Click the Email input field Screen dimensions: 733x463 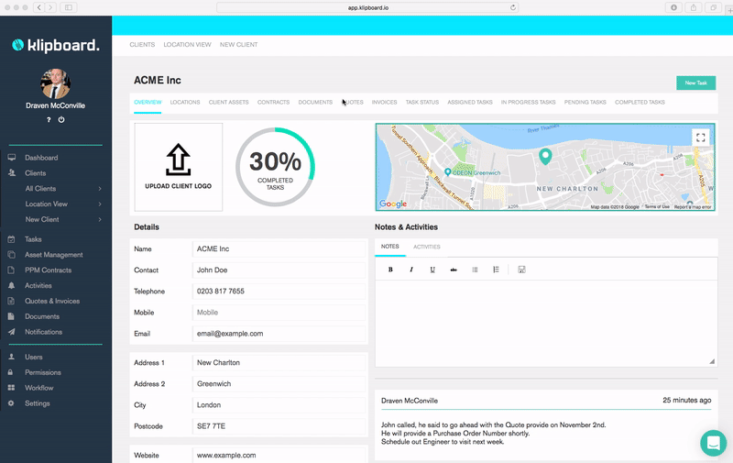tap(279, 334)
